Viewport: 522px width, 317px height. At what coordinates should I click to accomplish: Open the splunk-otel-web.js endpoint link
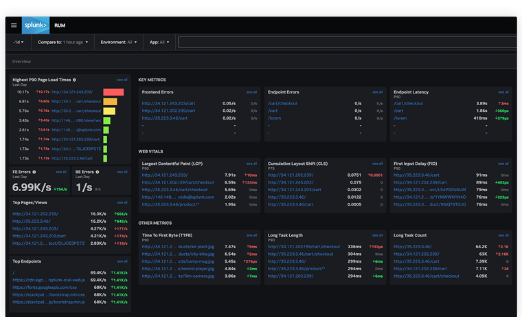pyautogui.click(x=49, y=280)
